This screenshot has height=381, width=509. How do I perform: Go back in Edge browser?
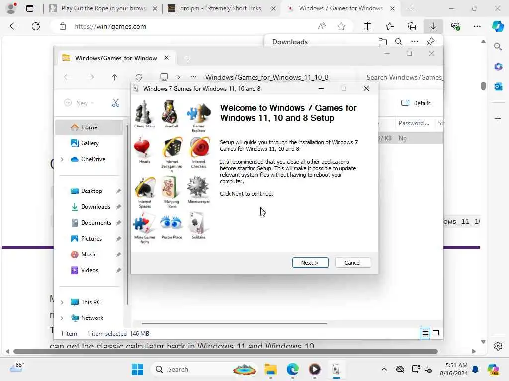pos(13,26)
